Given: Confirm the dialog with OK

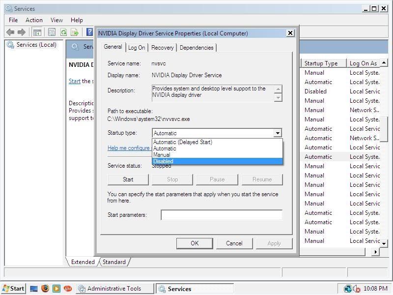Looking at the screenshot, I should coord(195,243).
